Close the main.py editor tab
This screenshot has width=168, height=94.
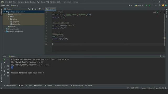pos(55,9)
